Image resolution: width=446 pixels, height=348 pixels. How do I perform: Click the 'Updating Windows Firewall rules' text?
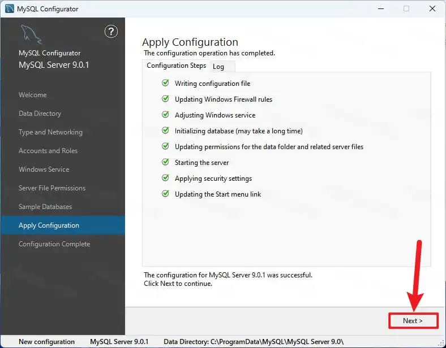click(x=224, y=99)
